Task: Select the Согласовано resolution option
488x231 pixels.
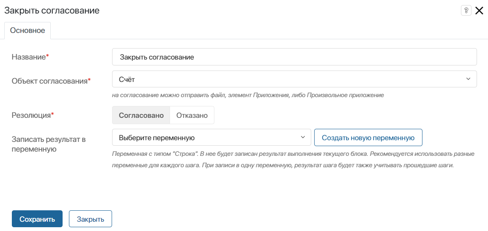Action: (141, 115)
